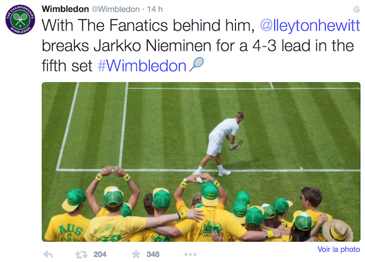The height and width of the screenshot is (262, 365).
Task: View the 348 favorites count
Action: [153, 254]
